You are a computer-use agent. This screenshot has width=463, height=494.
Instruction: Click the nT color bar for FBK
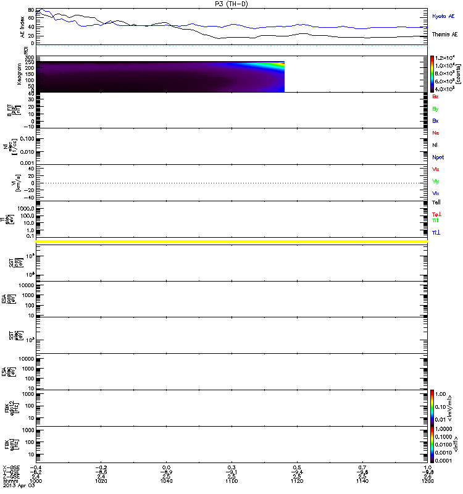(x=432, y=445)
